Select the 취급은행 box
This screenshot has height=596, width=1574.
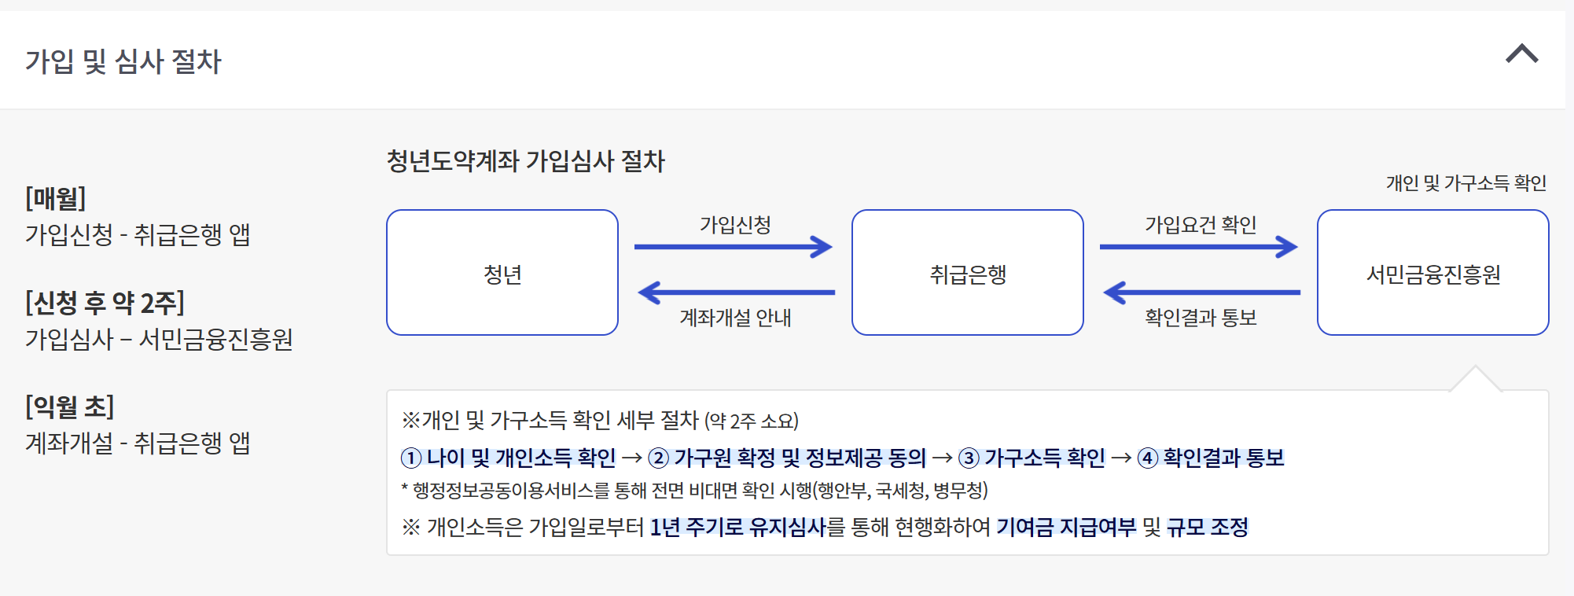pos(967,272)
